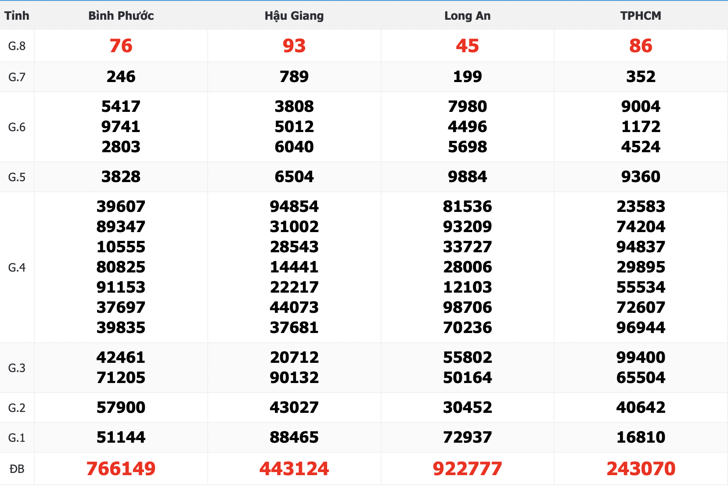Click Hậu Giang G.1 number 88465
Image resolution: width=728 pixels, height=487 pixels.
pos(294,437)
